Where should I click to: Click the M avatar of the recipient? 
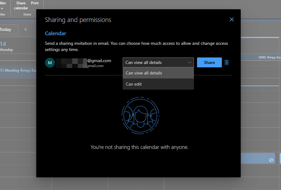[50, 63]
